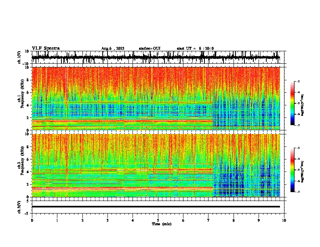Screen dimensions: 320x247
Task: Click the "start UT = 8 : 20: 0" text
Action: coord(195,48)
